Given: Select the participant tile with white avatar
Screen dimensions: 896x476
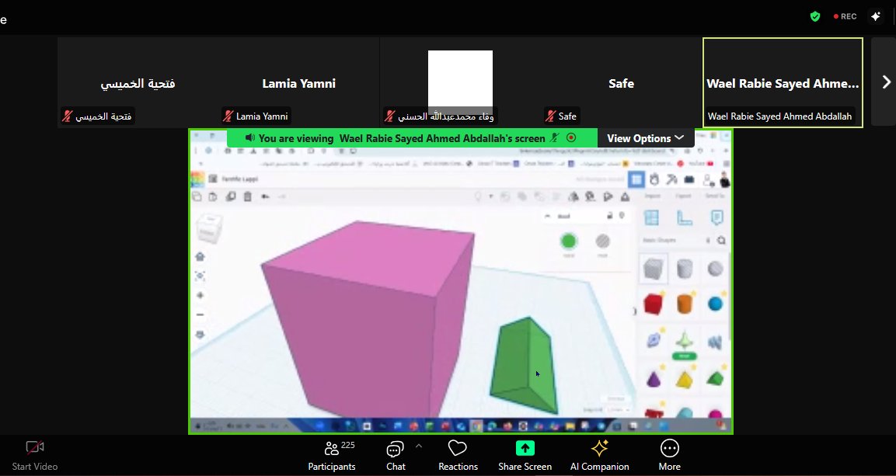Looking at the screenshot, I should click(460, 83).
